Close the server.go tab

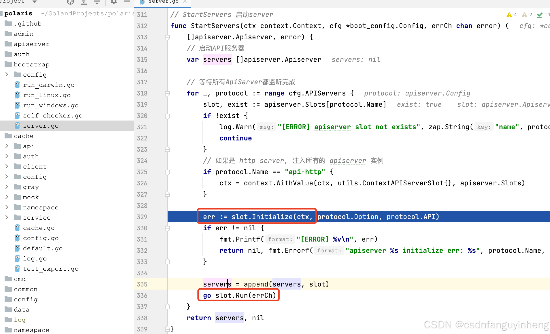click(x=185, y=2)
